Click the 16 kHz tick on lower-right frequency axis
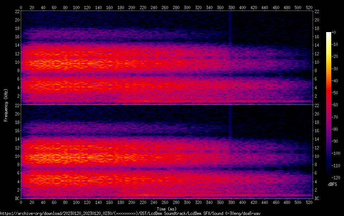The height and width of the screenshot is (216, 344). pyautogui.click(x=317, y=131)
